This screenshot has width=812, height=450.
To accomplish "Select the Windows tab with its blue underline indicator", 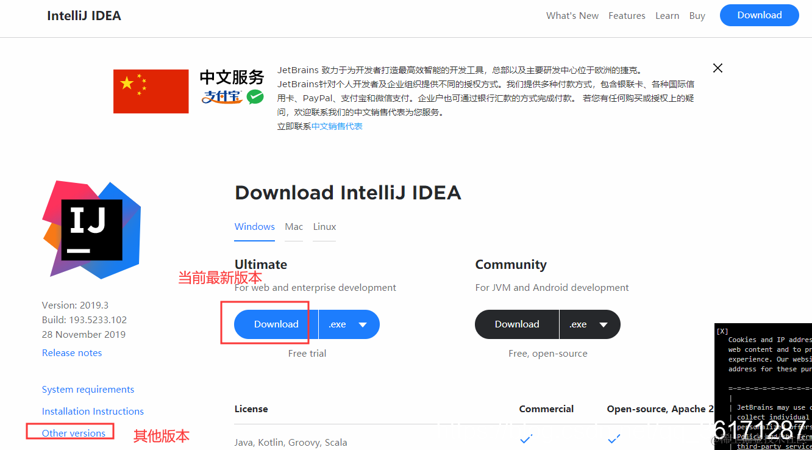I will coord(254,226).
